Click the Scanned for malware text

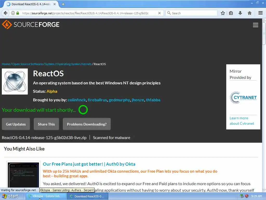click(x=111, y=137)
